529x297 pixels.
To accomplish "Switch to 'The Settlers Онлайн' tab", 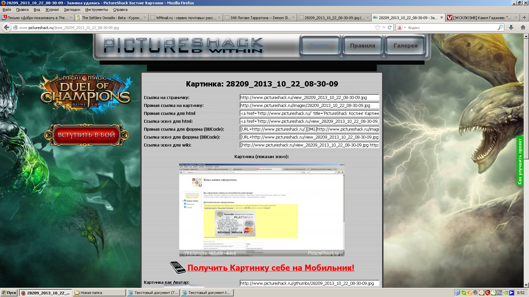I will [x=111, y=18].
